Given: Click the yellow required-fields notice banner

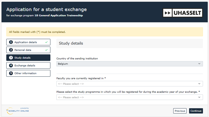Looking at the screenshot, I should (104, 32).
